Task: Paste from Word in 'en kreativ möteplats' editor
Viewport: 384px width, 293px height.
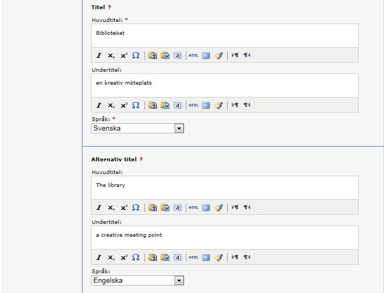Action: [x=165, y=106]
